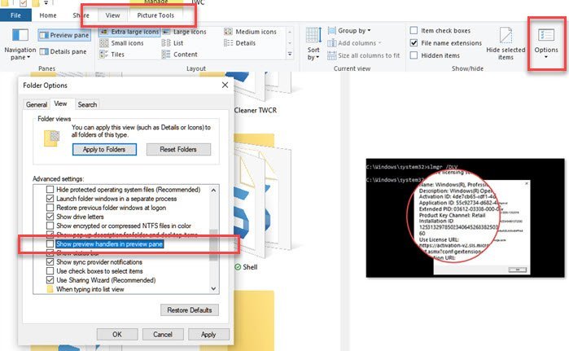Select Details layout

coord(240,43)
